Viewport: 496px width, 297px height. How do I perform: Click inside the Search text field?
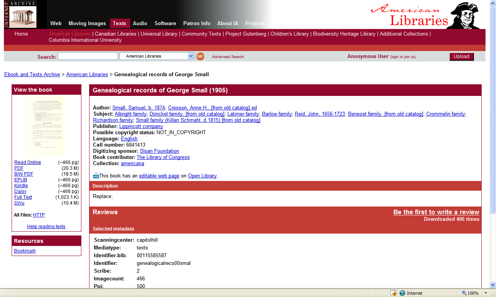tap(88, 56)
